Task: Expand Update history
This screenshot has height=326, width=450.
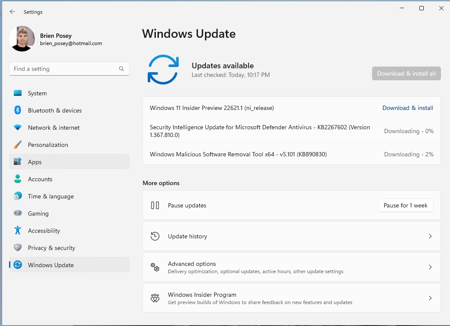Action: click(x=292, y=236)
